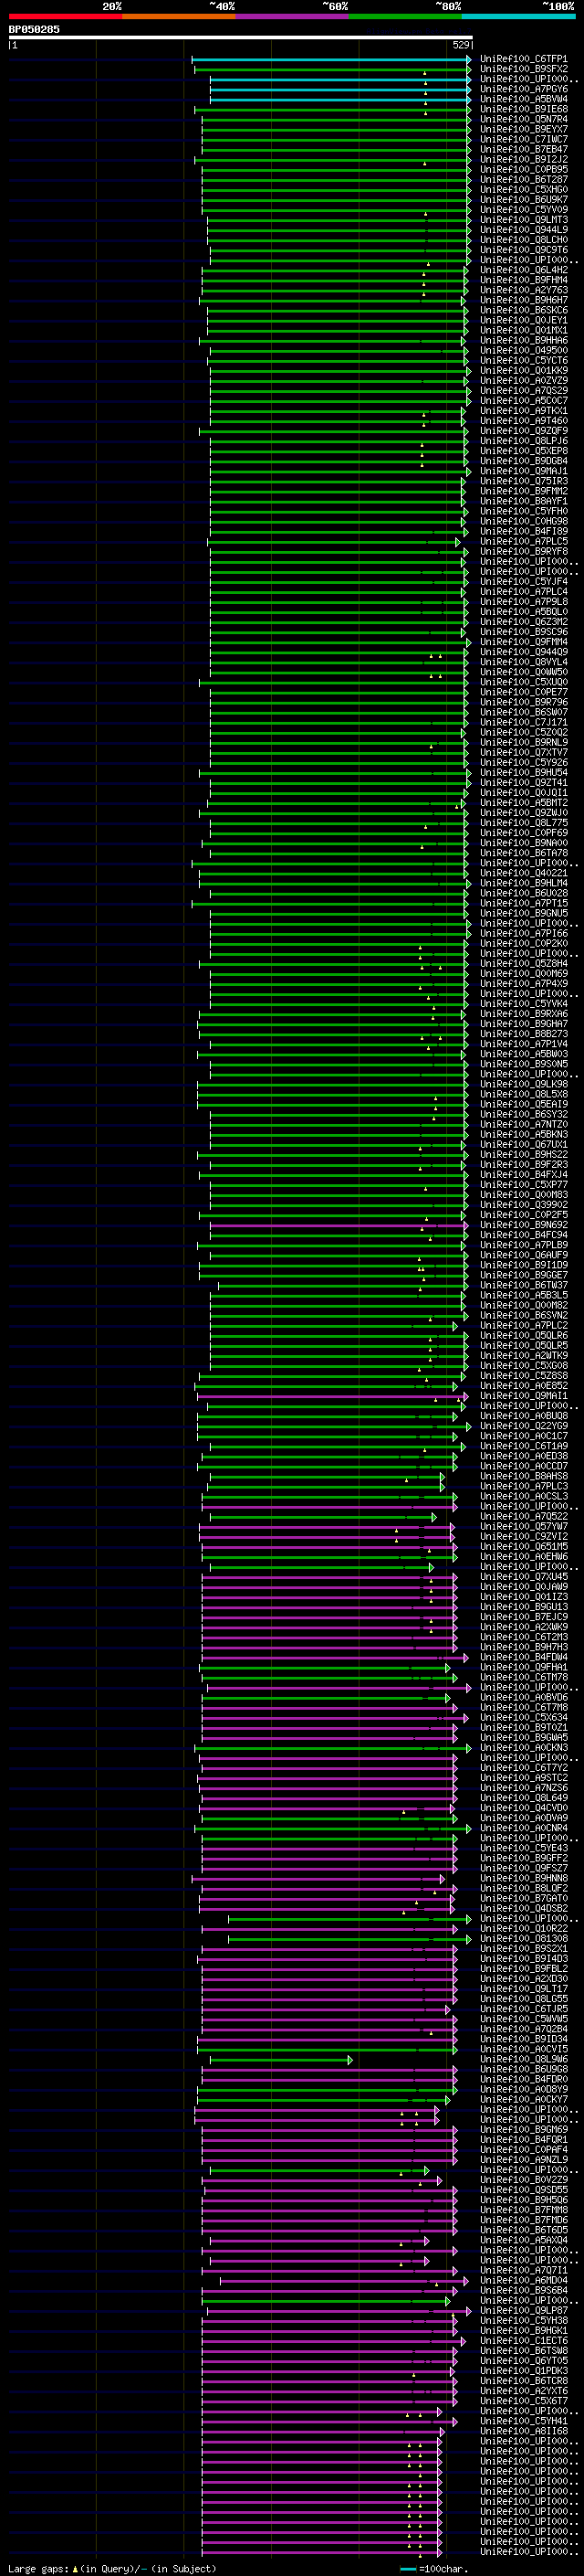Click the orange ~40% identity legend bar
The image size is (584, 2576).
click(179, 16)
